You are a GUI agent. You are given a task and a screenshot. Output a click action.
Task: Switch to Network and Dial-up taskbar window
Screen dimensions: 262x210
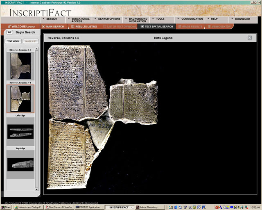pos(29,208)
